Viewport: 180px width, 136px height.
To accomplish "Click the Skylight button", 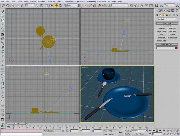I will 172,34.
